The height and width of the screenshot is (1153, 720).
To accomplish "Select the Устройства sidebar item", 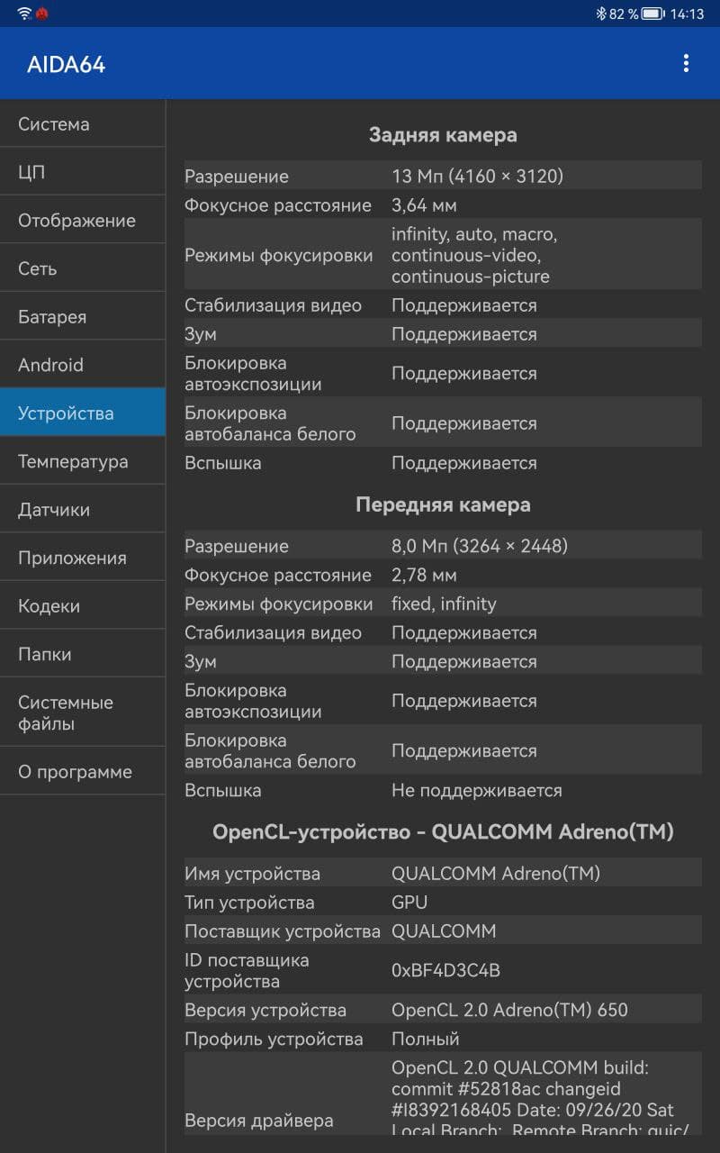I will [x=83, y=413].
